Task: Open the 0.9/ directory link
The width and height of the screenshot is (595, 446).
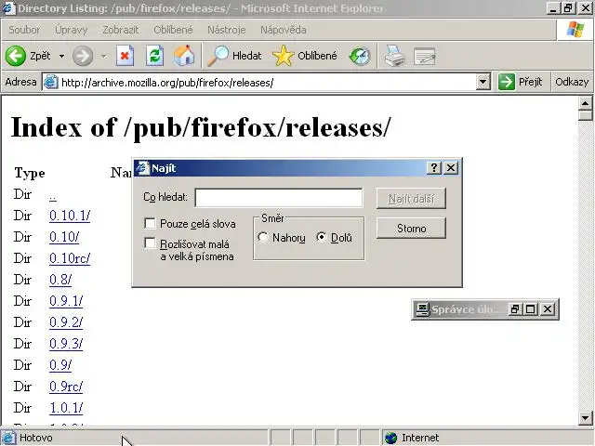Action: 60,365
